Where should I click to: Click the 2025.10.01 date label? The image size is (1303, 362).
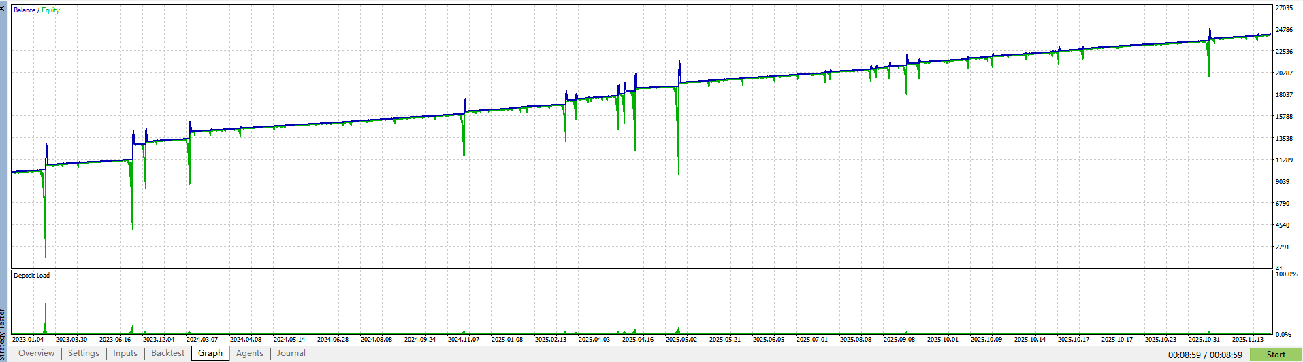coord(943,340)
